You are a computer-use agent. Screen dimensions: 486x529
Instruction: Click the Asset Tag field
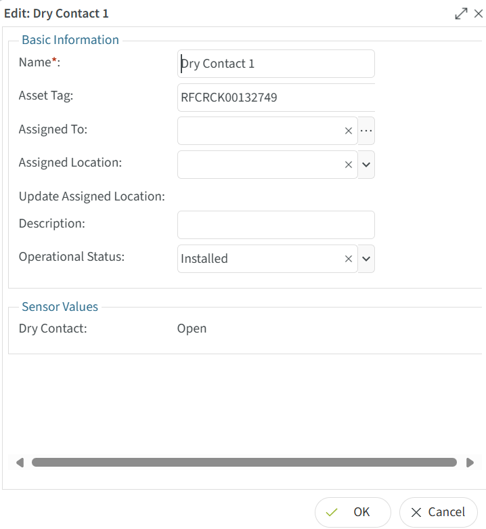275,98
